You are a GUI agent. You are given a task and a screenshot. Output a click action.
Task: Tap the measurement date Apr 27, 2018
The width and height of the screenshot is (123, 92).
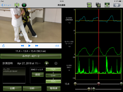pos(29,63)
